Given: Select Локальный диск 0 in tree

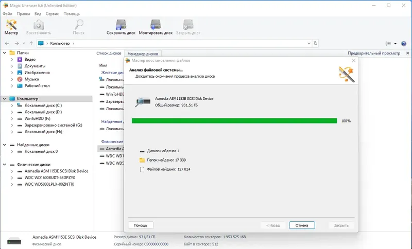Looking at the screenshot, I should [x=41, y=151].
